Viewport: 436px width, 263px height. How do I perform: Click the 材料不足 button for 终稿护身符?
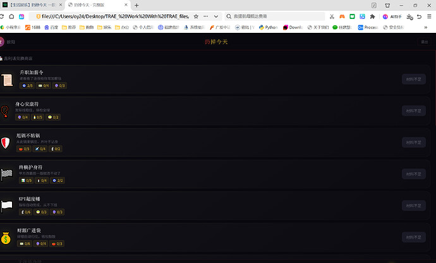pos(413,174)
